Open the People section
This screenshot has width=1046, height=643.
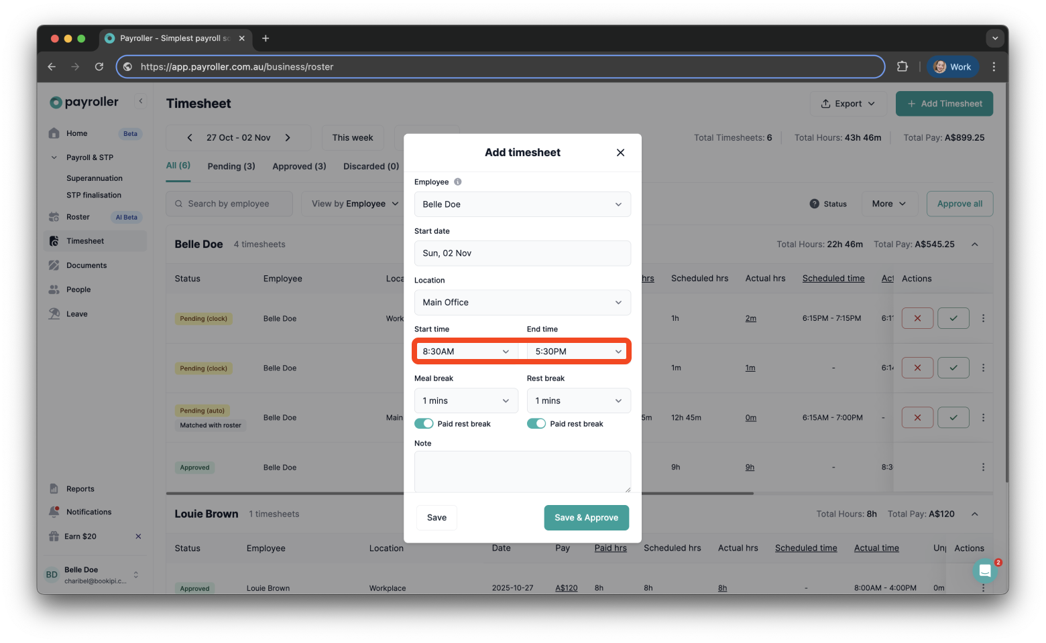tap(77, 289)
